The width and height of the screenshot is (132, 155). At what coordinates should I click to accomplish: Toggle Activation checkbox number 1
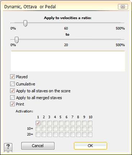(x=38, y=123)
